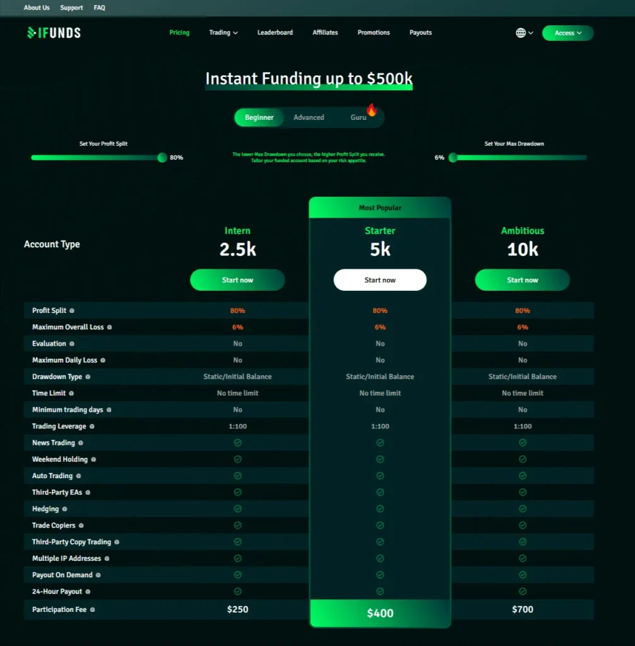
Task: Open the Access dropdown
Action: pyautogui.click(x=567, y=32)
